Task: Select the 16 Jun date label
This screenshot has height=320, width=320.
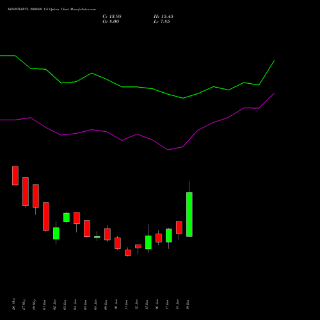Action: 157,305
